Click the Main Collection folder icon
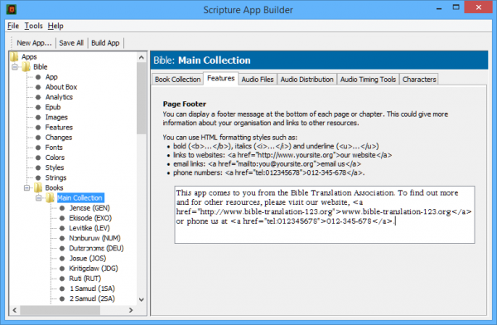The width and height of the screenshot is (497, 325). tap(50, 197)
